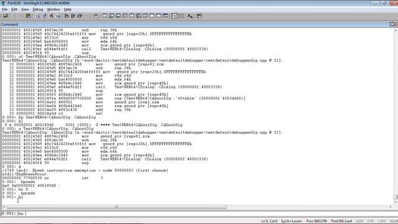This screenshot has height=224, width=398.
Task: Open the Font settings icon
Action: (x=190, y=16)
